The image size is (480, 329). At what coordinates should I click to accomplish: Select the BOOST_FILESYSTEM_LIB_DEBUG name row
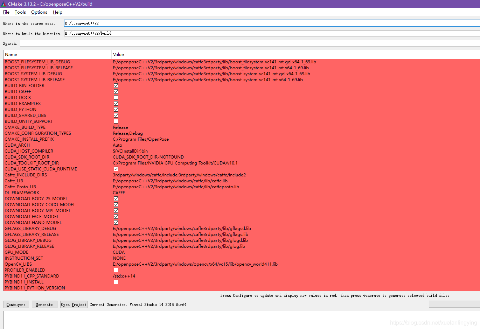(x=37, y=62)
